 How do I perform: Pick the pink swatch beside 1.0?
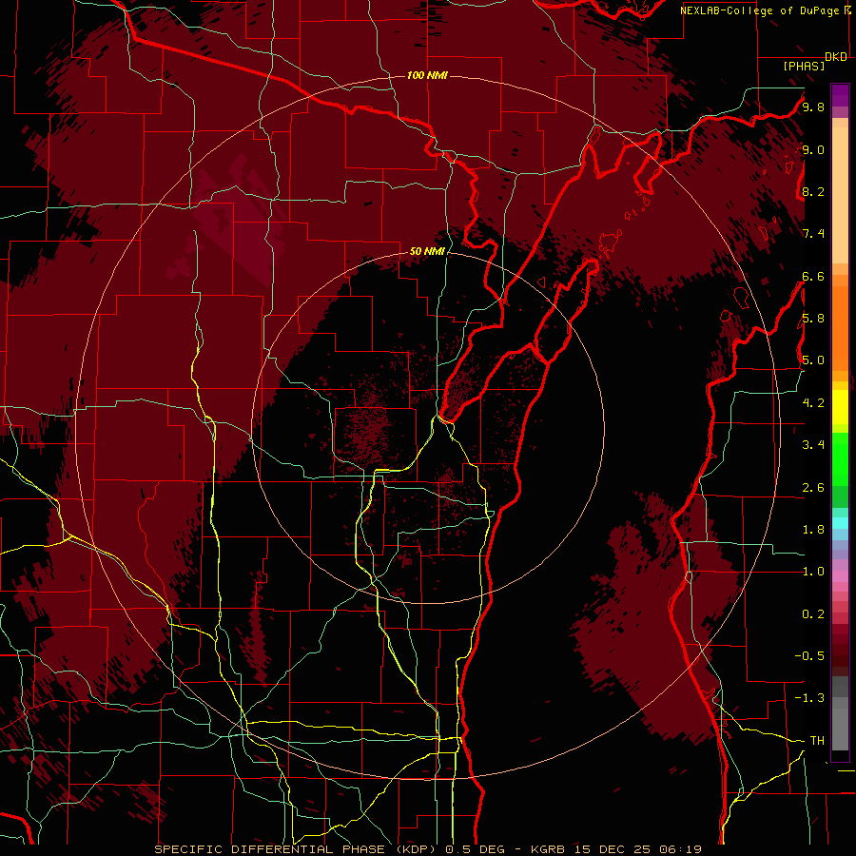click(840, 576)
